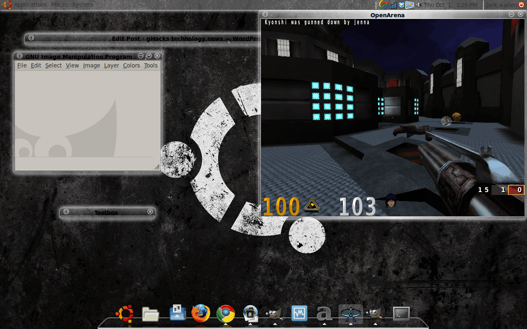Launch Terminal from the dock

point(401,314)
